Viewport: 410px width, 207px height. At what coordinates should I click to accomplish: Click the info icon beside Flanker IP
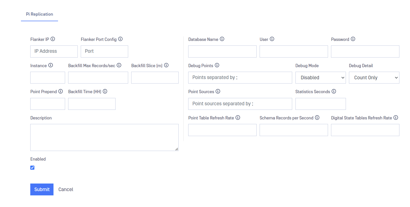coord(53,39)
